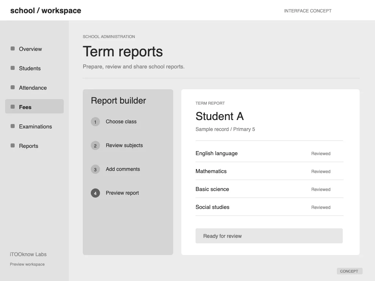Image resolution: width=375 pixels, height=281 pixels.
Task: Select the highlighted Fees sidebar item
Action: point(34,106)
